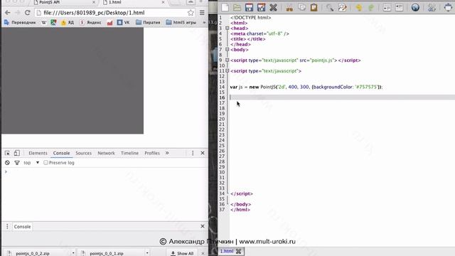Open pointjs_0_0_2.zip download options arrow
Viewport: 455px width, 256px height.
(73, 253)
